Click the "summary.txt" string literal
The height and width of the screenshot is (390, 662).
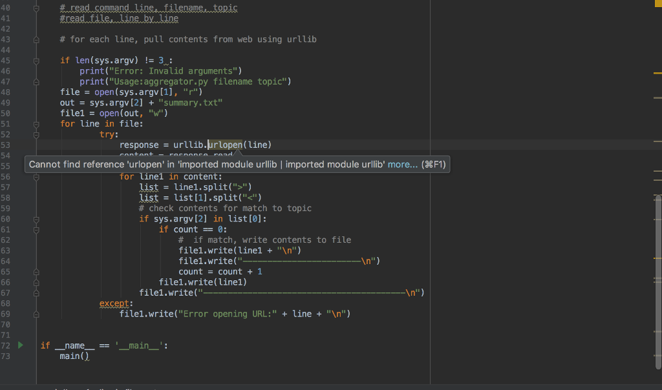click(191, 103)
